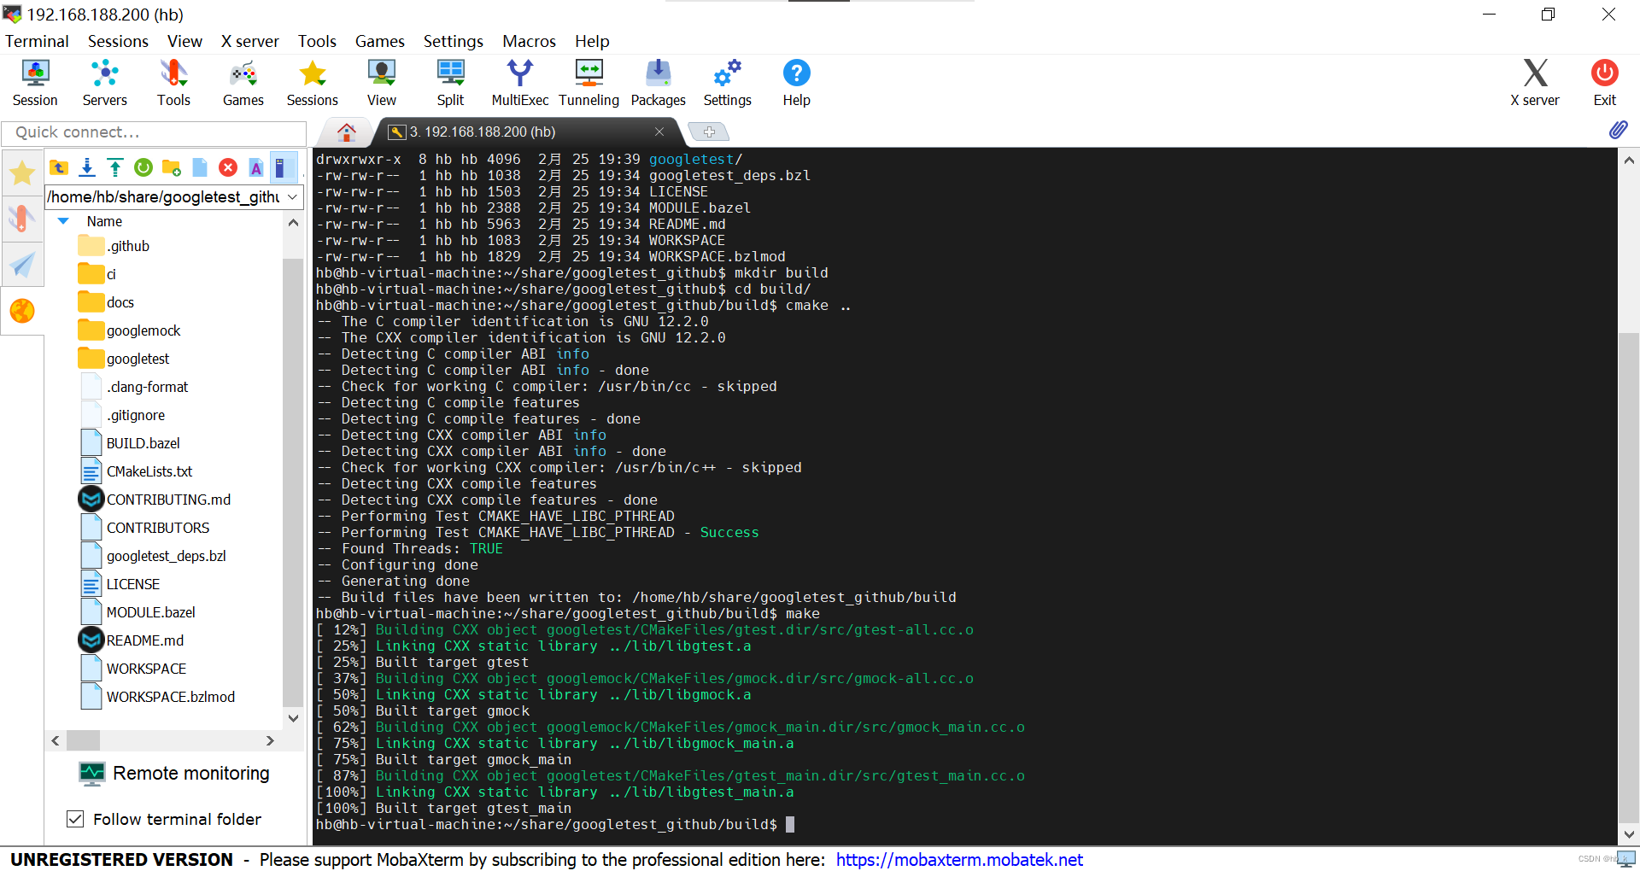1640x871 pixels.
Task: Open the Sessions menu
Action: 118,40
